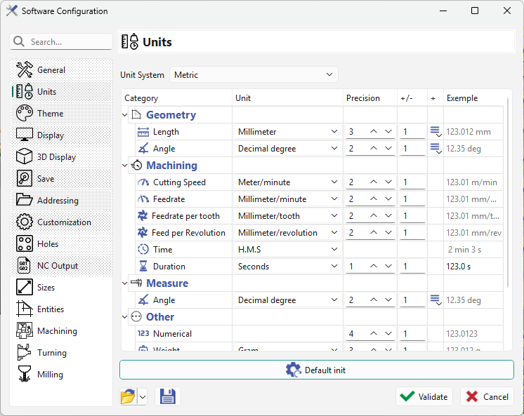Open the Unit System dropdown
This screenshot has width=524, height=416.
254,74
